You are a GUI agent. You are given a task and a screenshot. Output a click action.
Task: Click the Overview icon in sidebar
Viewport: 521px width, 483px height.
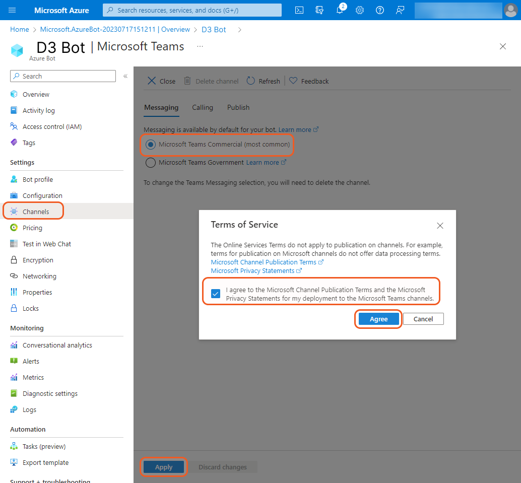click(14, 94)
